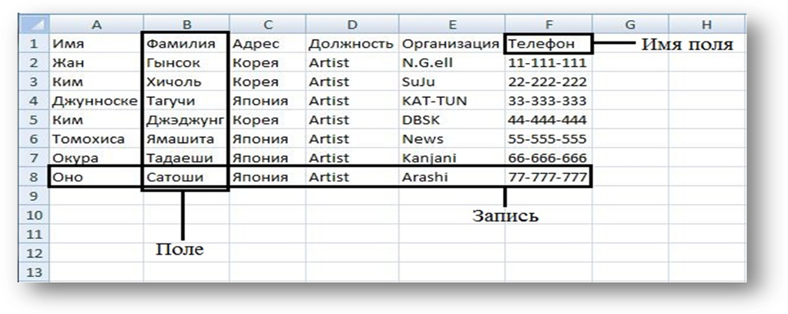Click the cell with name Джунноске

point(95,101)
